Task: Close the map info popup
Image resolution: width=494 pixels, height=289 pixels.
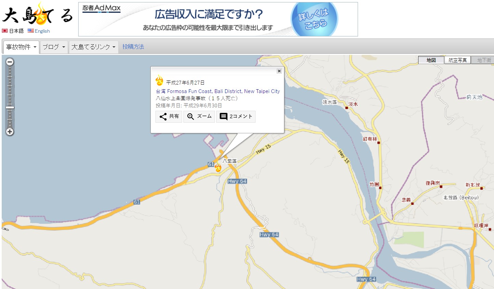Action: 279,71
